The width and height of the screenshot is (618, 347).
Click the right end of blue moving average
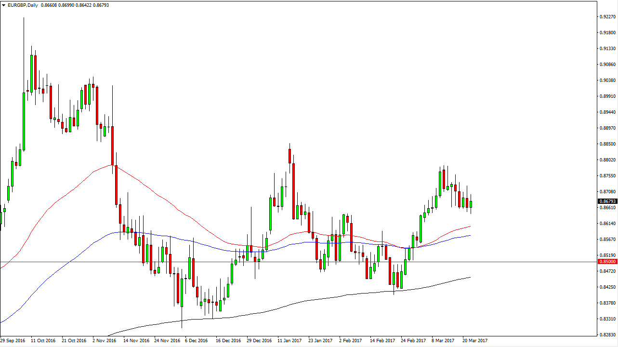pyautogui.click(x=470, y=236)
